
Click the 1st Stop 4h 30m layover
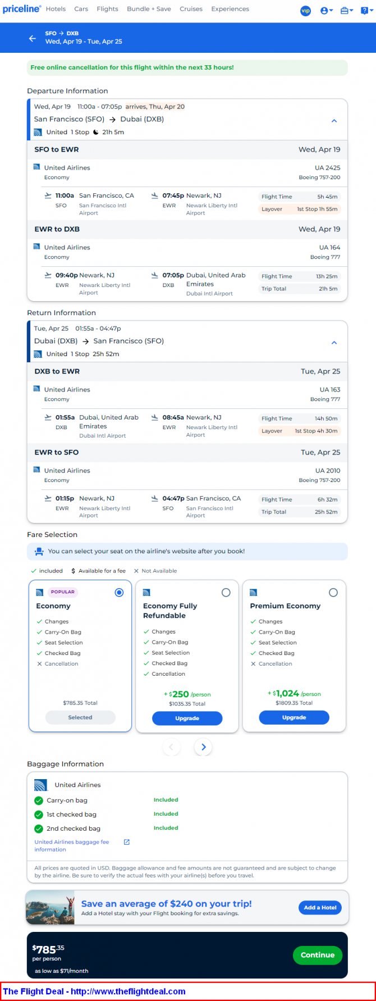[x=299, y=431]
